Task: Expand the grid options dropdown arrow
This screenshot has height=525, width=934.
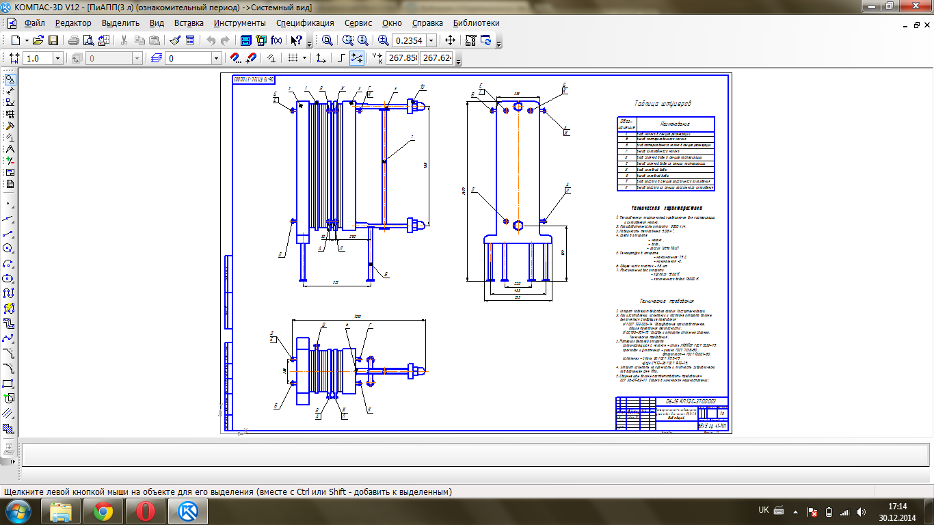Action: (304, 58)
